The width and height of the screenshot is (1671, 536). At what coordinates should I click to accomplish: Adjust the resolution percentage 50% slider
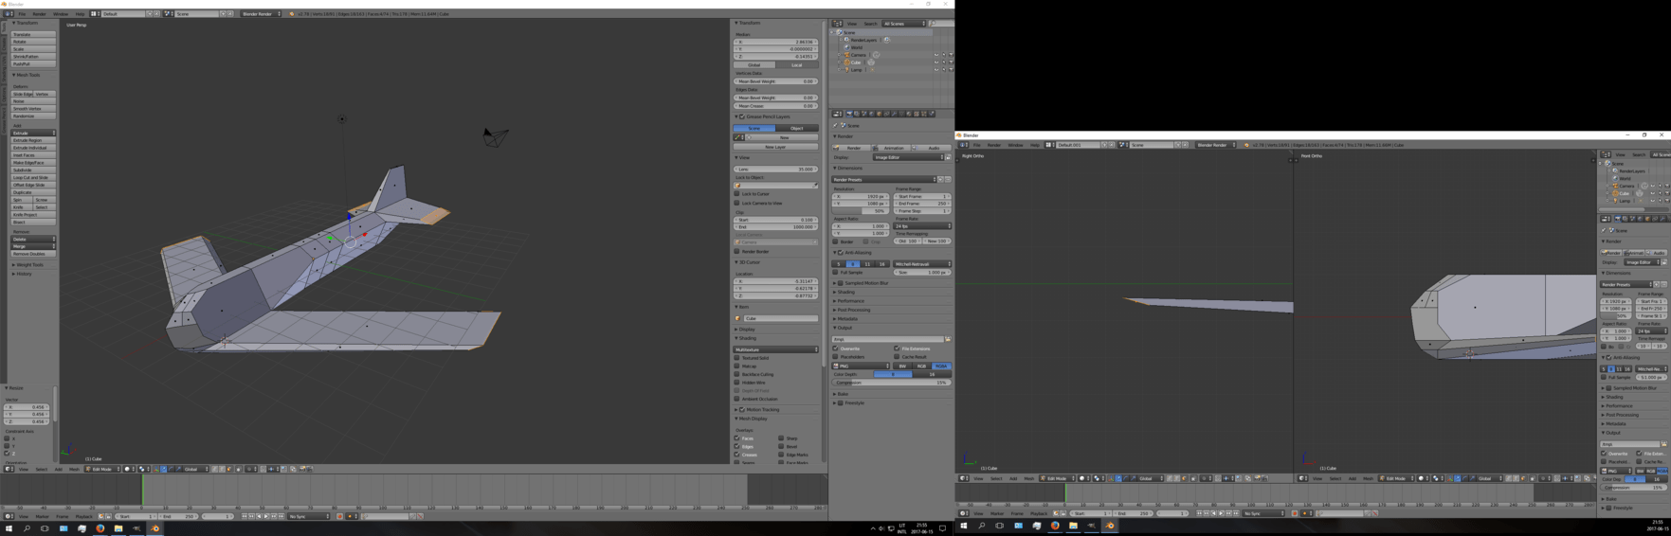pyautogui.click(x=861, y=211)
